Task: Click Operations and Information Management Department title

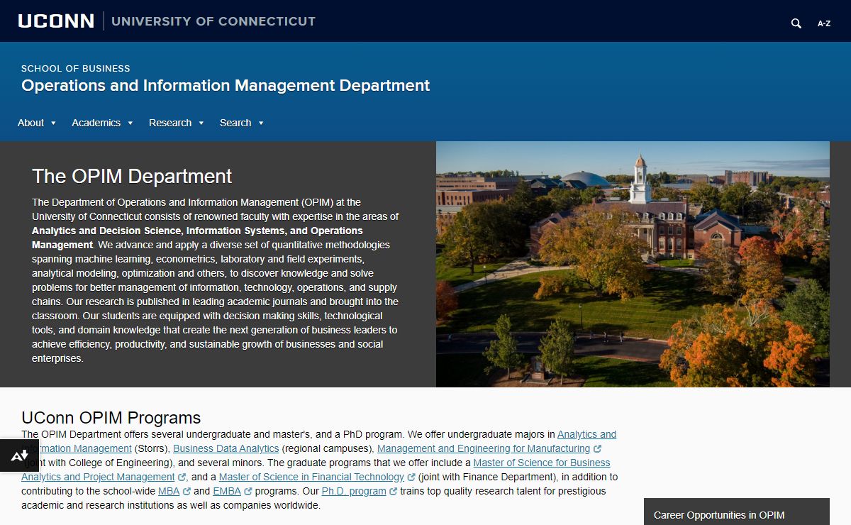Action: coord(226,86)
